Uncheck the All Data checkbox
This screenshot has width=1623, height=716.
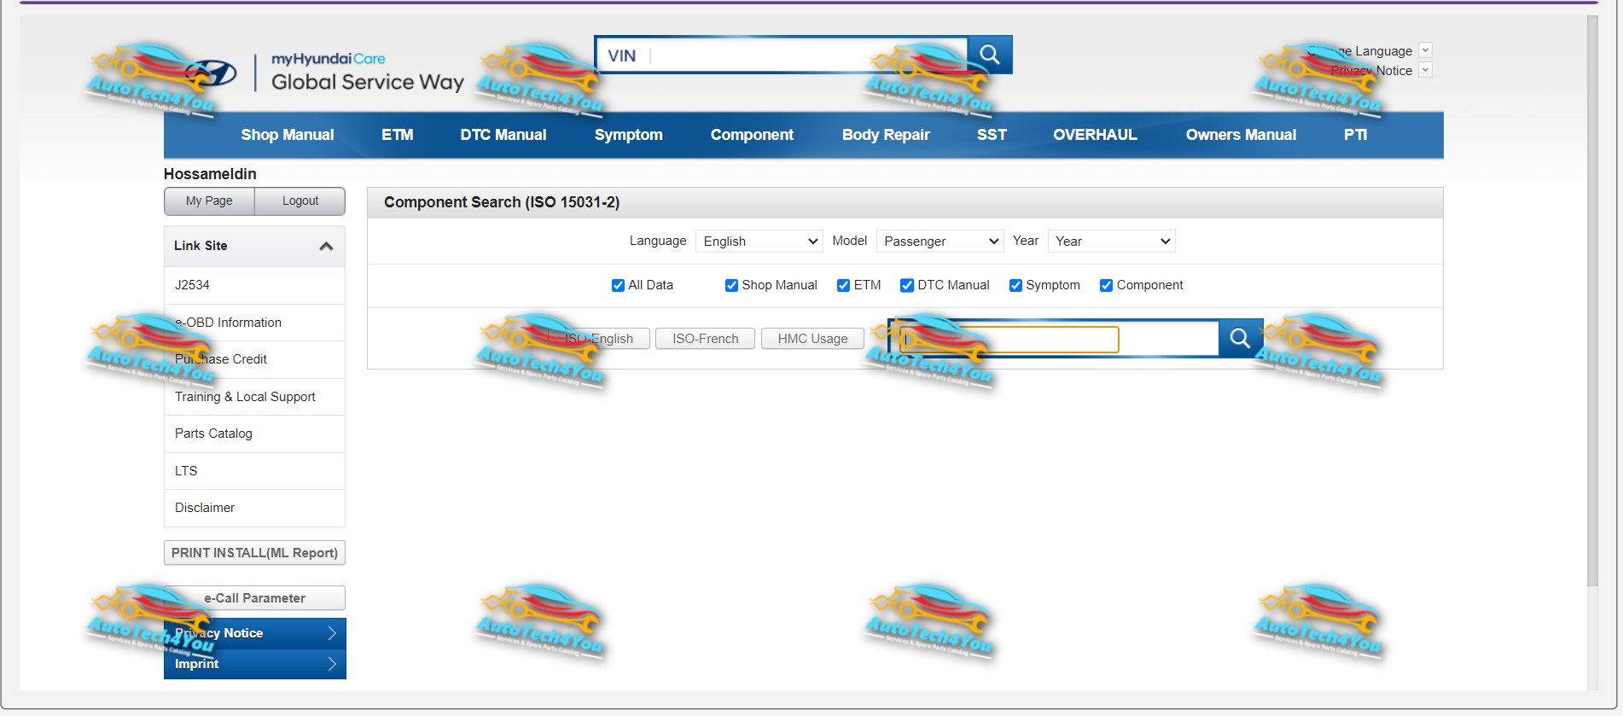click(x=618, y=285)
